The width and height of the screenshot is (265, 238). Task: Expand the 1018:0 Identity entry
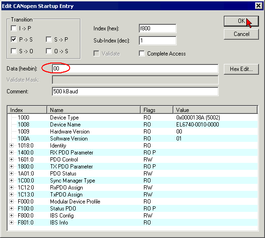point(11,145)
